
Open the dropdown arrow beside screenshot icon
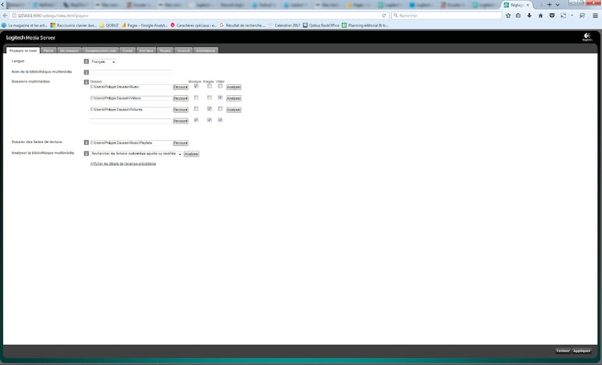(x=572, y=15)
